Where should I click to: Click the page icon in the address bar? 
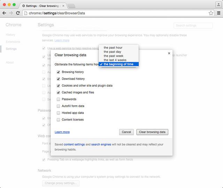point(25,13)
